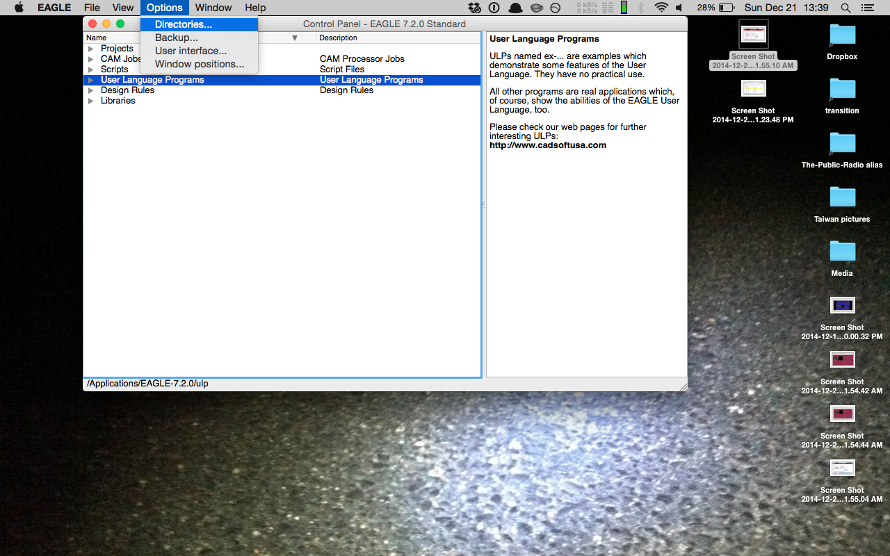
Task: Open the volume speaker menu bar icon
Action: (x=679, y=8)
